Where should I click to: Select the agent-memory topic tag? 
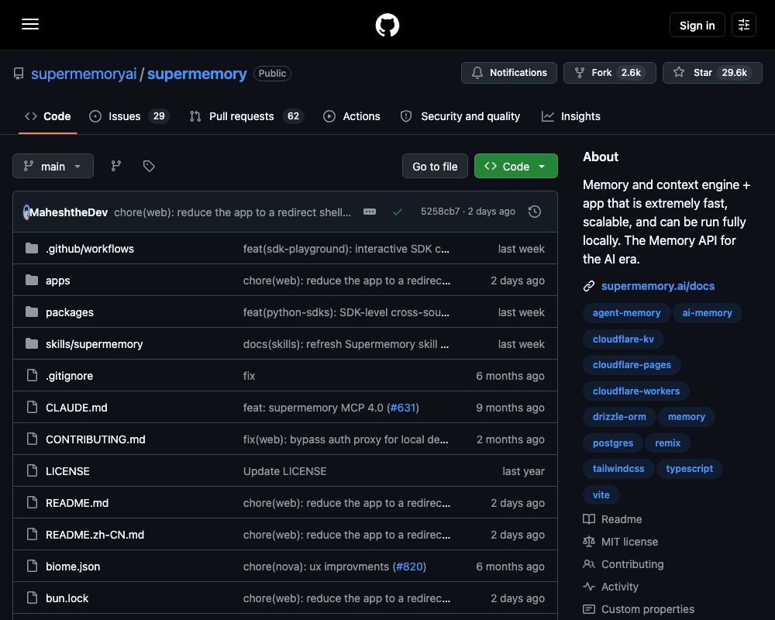pyautogui.click(x=626, y=313)
